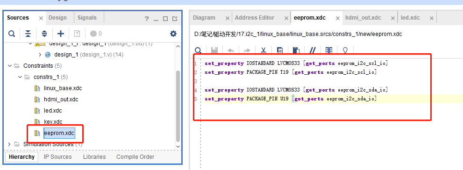Close the eeprom.xdc editor tab
This screenshot has height=170, width=463.
point(338,18)
